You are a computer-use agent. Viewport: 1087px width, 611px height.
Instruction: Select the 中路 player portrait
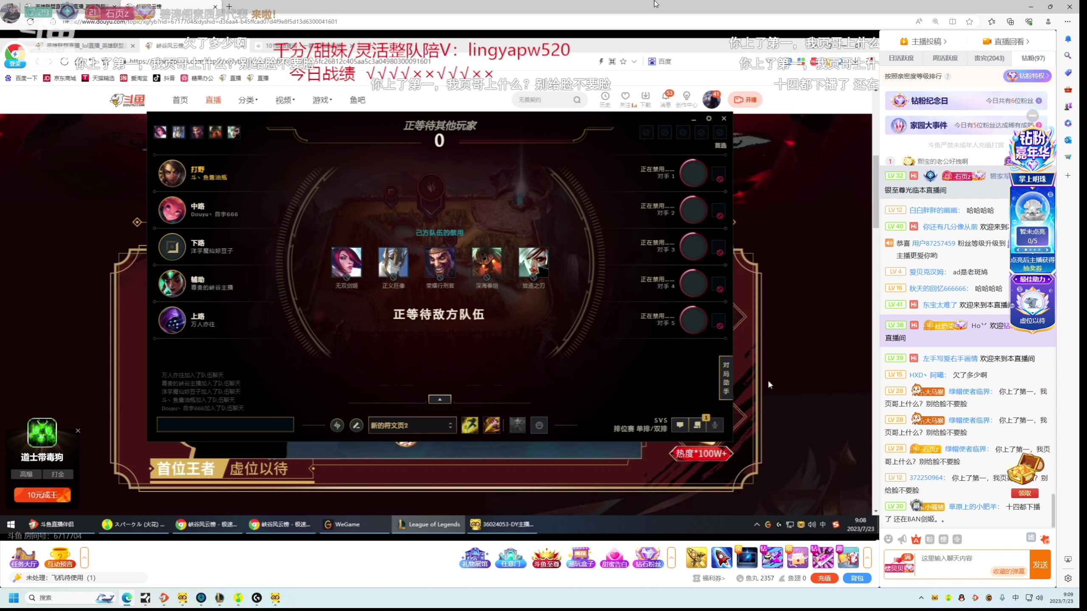172,210
